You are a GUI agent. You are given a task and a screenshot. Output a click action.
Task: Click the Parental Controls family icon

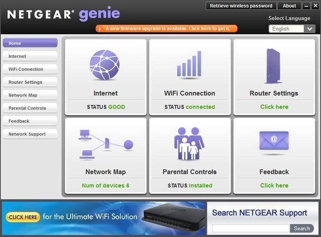pos(189,143)
